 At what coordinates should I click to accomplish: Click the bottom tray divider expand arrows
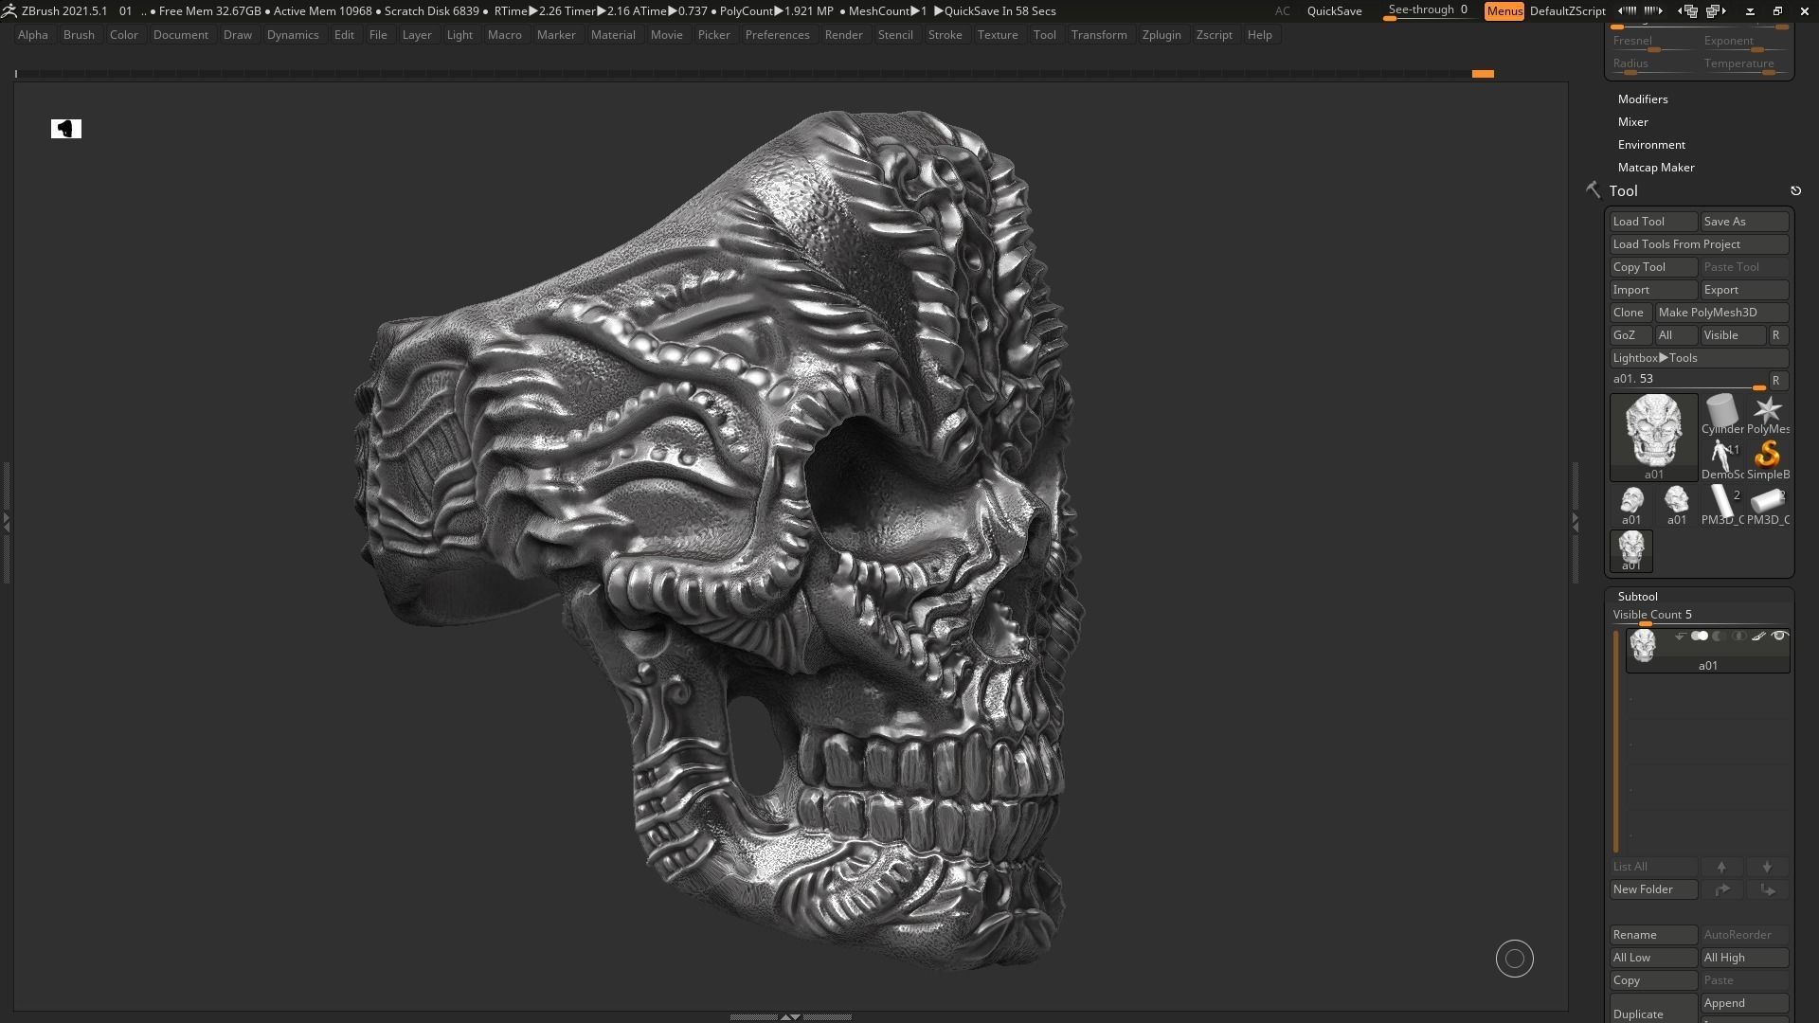[x=789, y=1016]
